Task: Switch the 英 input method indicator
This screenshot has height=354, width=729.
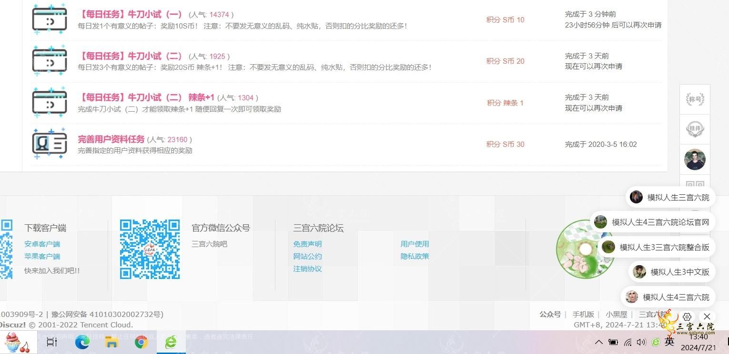Action: [669, 342]
